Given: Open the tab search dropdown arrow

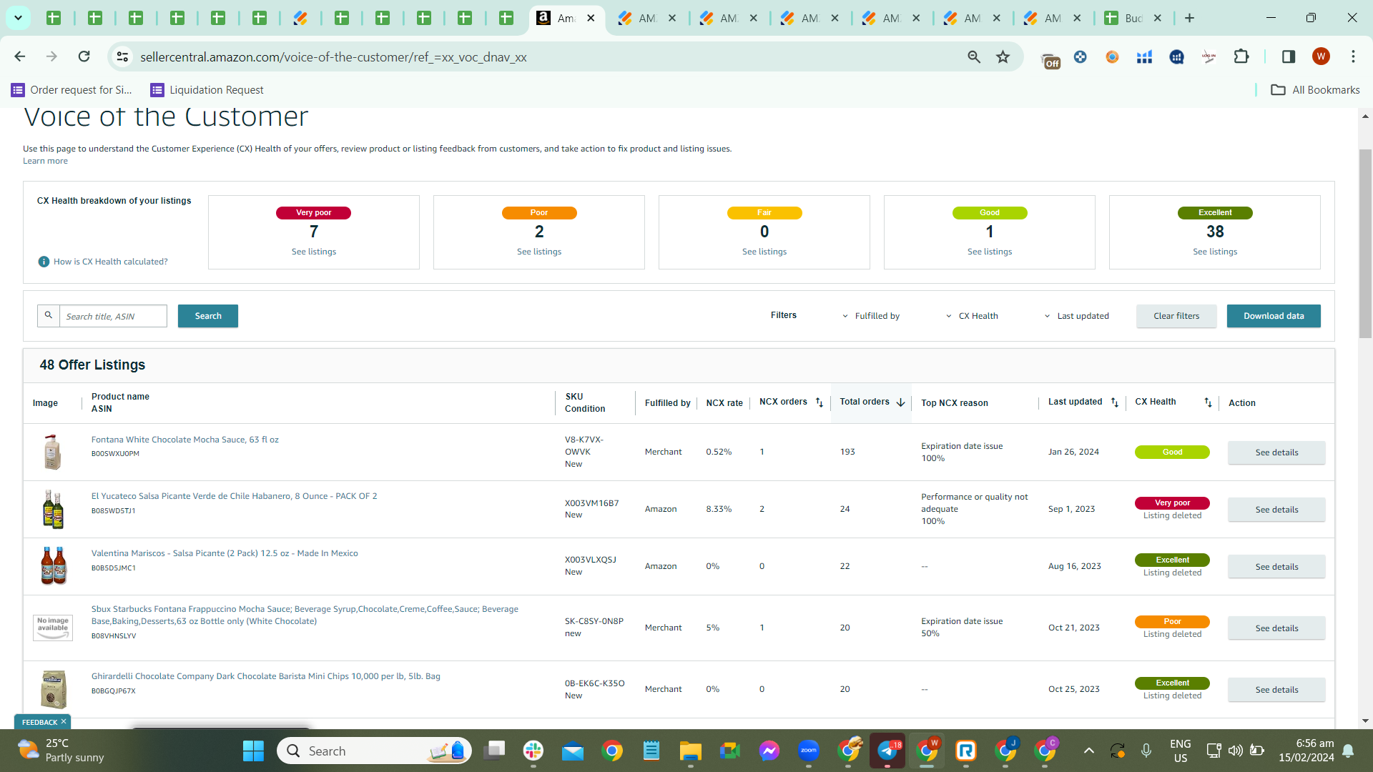Looking at the screenshot, I should (19, 18).
